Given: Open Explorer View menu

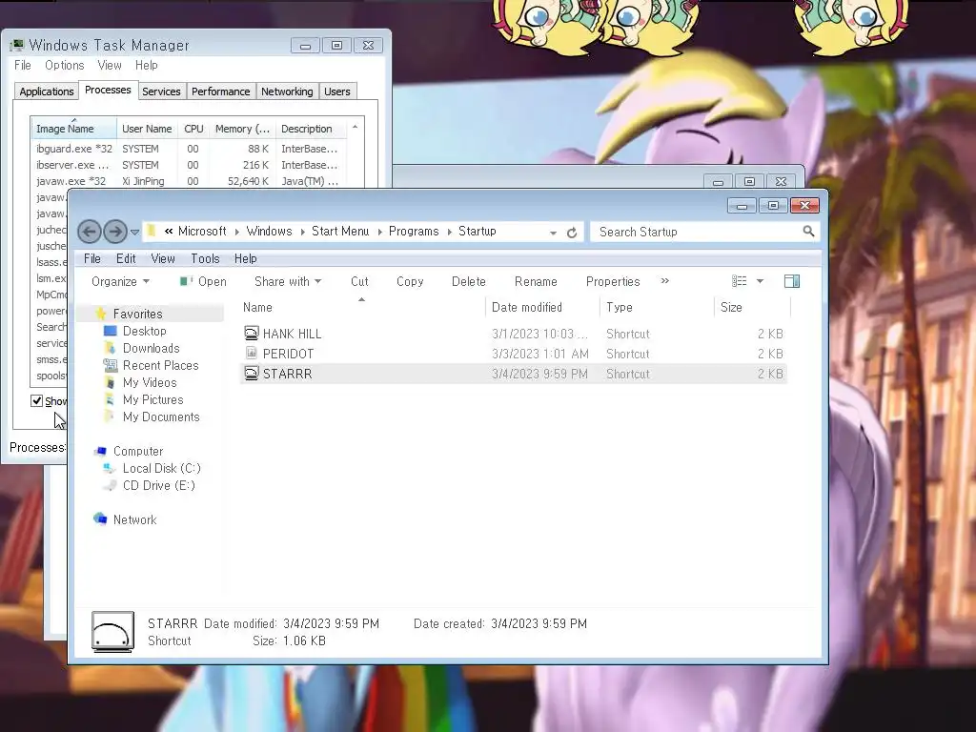Looking at the screenshot, I should (x=162, y=258).
